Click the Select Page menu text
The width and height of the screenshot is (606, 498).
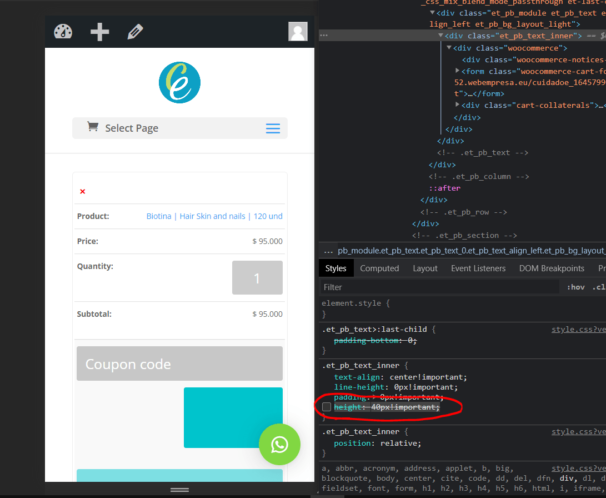[x=132, y=128]
